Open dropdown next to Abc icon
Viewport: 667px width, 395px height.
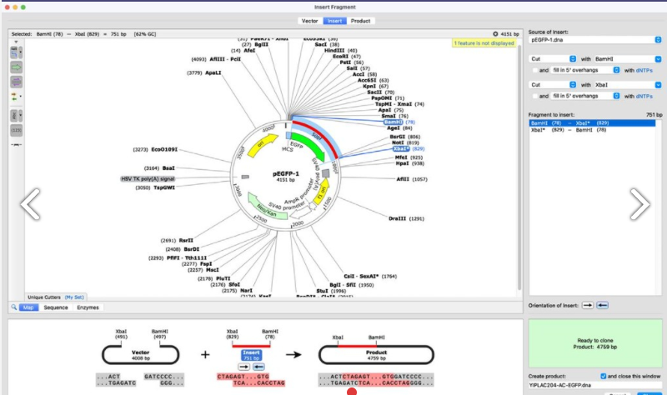pos(20,115)
